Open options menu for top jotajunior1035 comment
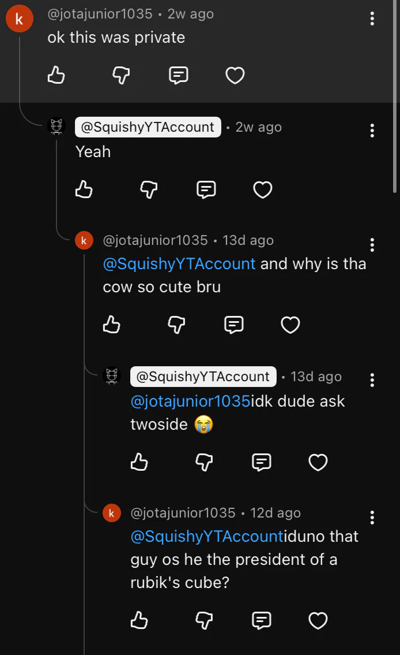400x655 pixels. pyautogui.click(x=372, y=18)
